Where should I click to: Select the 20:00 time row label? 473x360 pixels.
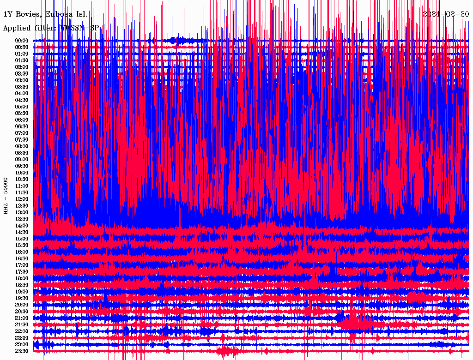click(22, 305)
